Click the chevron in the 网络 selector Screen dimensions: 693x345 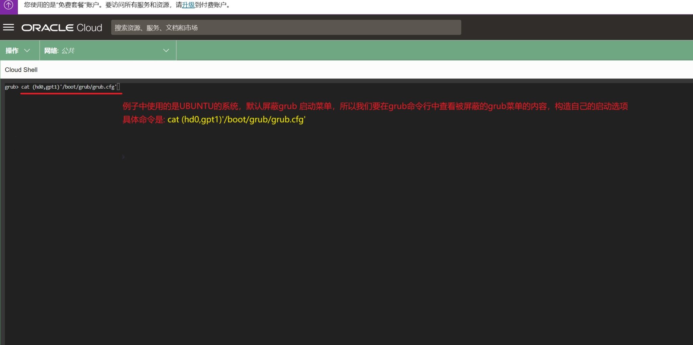point(166,50)
